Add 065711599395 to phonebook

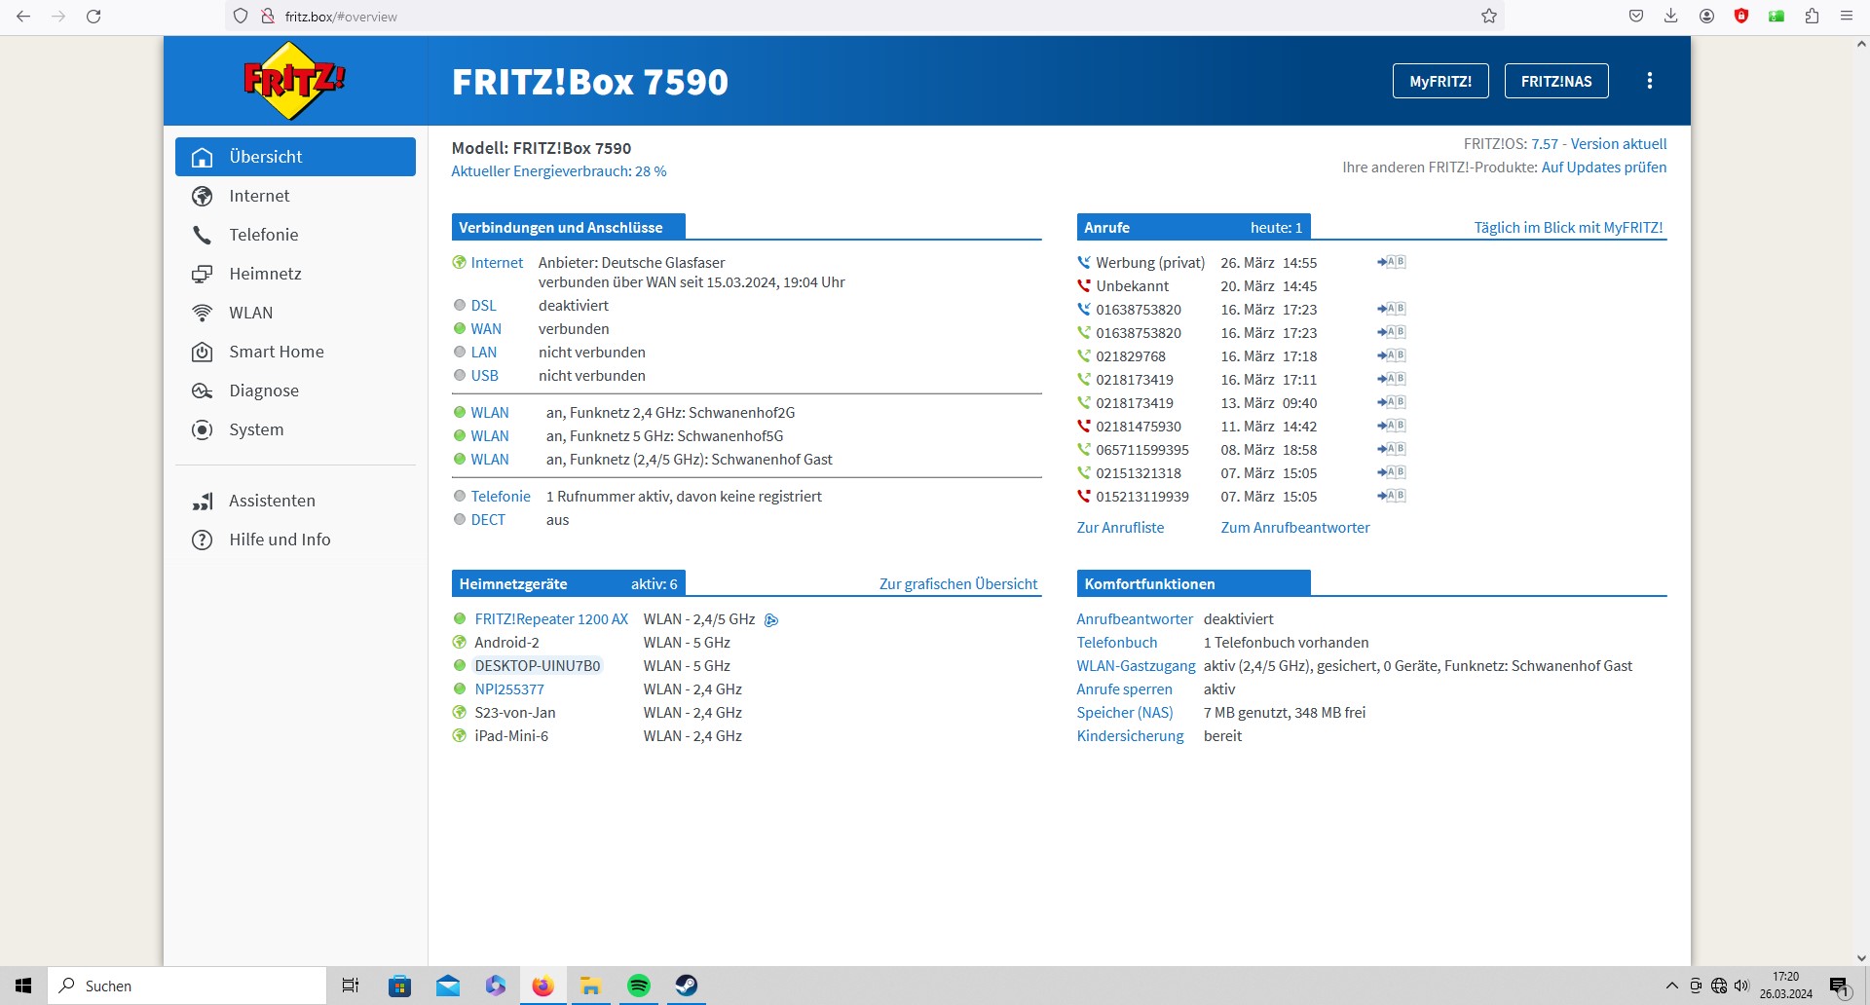click(1391, 449)
